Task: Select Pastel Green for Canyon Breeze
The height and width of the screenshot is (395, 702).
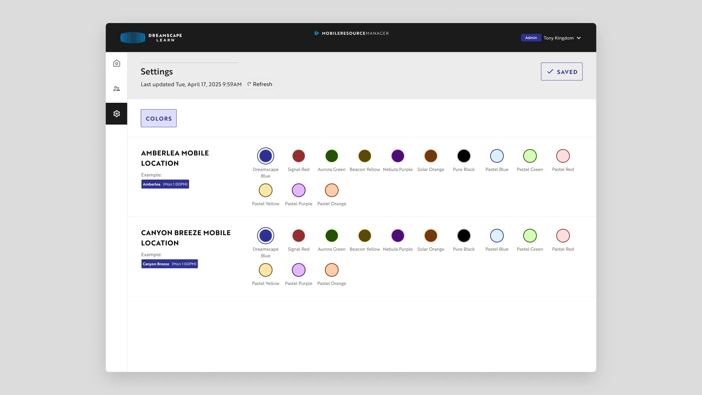Action: click(x=530, y=236)
